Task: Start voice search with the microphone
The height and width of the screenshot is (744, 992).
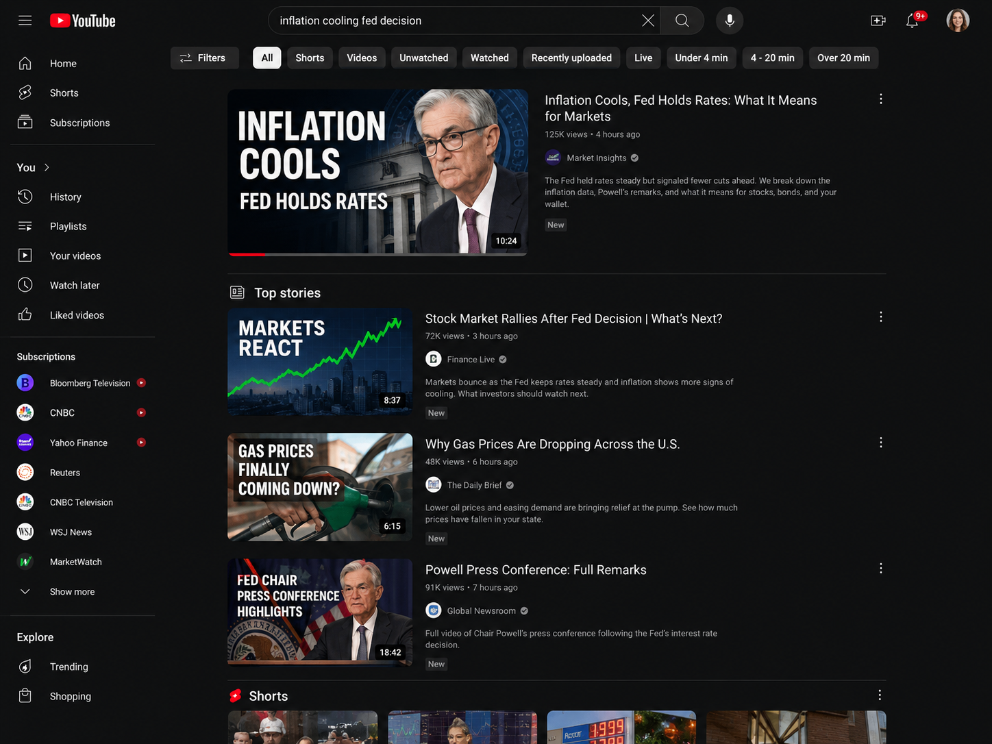Action: [730, 21]
